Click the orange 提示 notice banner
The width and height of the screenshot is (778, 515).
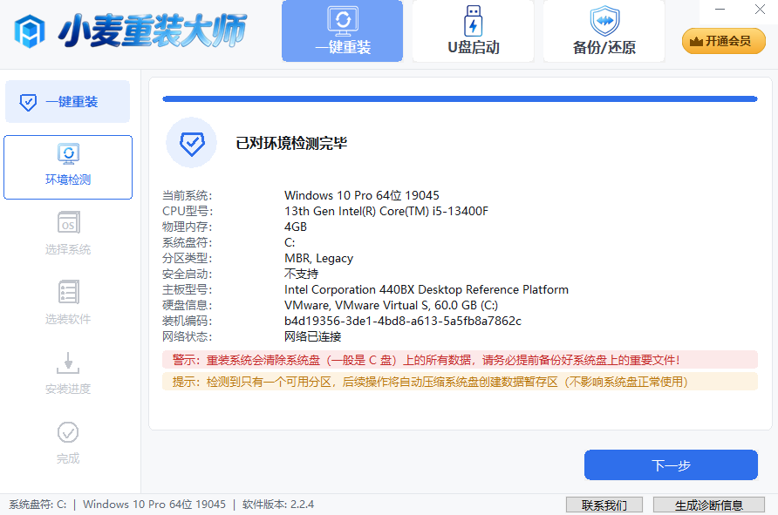pyautogui.click(x=460, y=382)
